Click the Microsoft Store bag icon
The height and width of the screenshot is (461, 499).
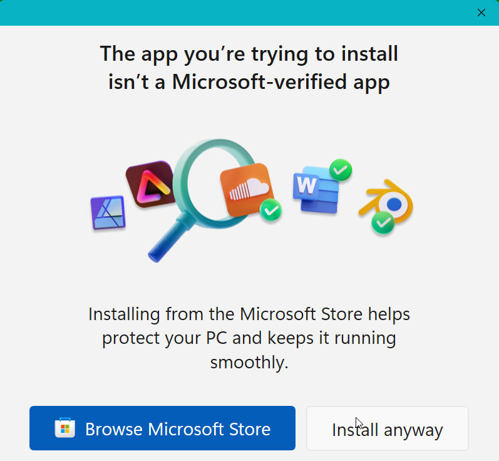(x=65, y=428)
